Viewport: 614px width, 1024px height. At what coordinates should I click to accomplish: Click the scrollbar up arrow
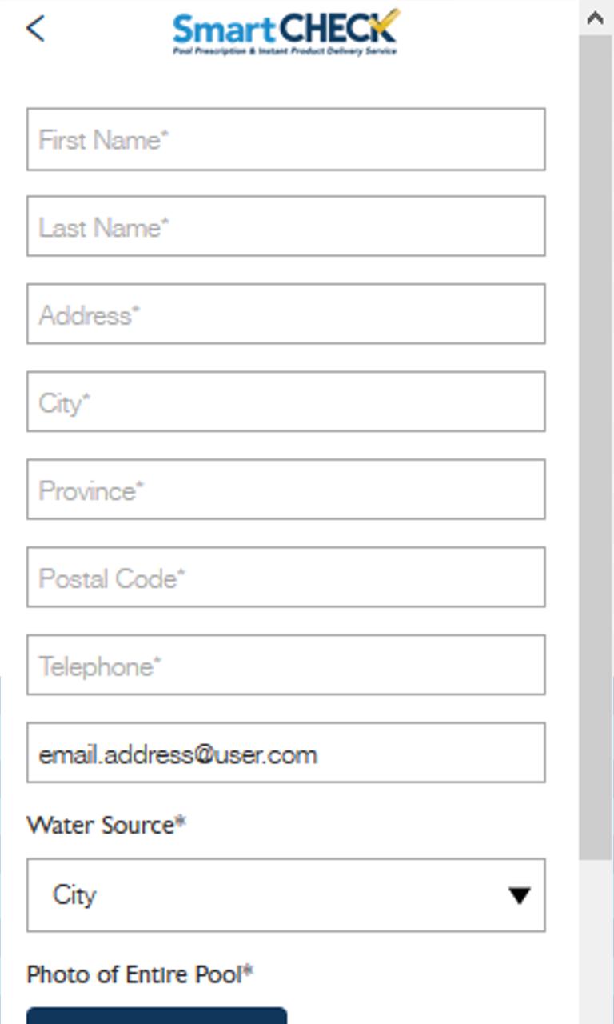point(596,18)
